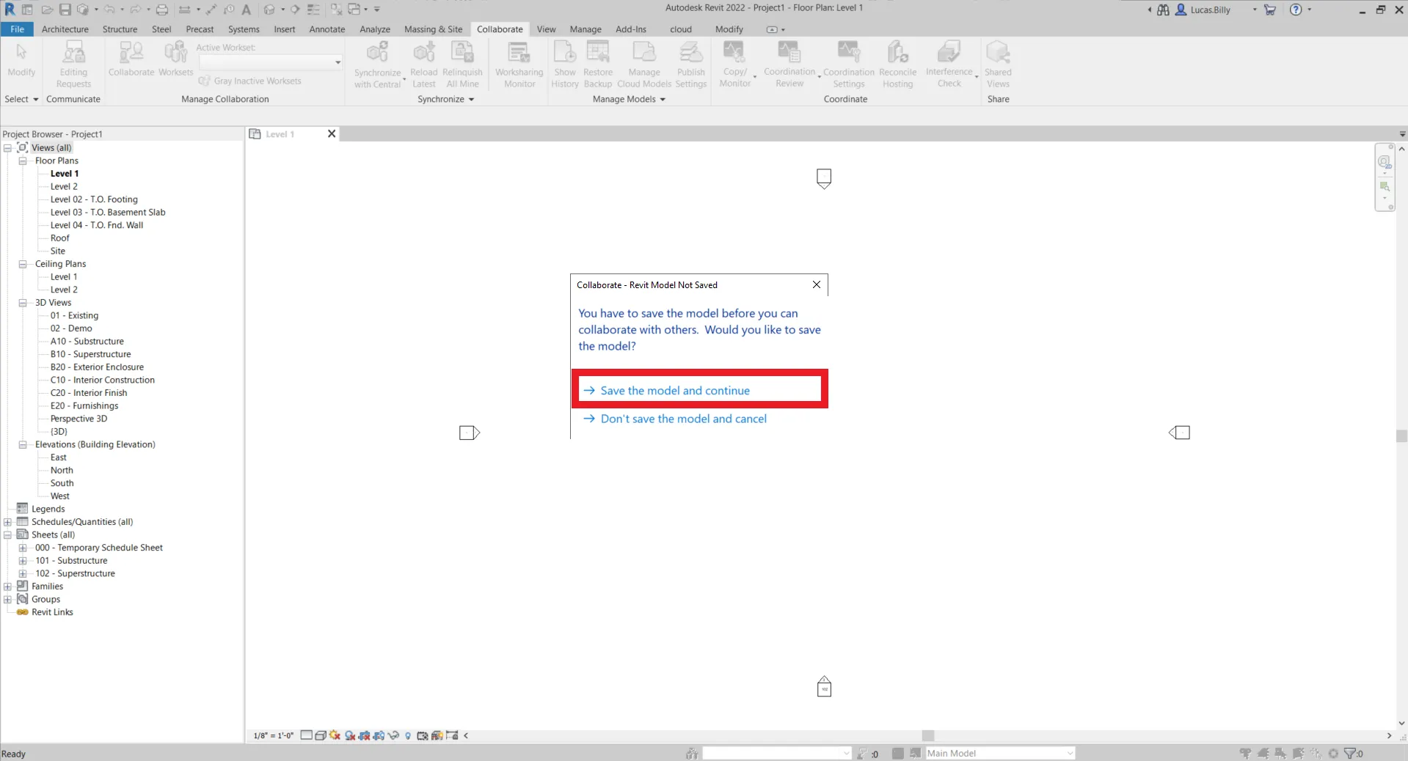Click the Save icon in quick access toolbar
Viewport: 1408px width, 761px height.
pyautogui.click(x=65, y=10)
